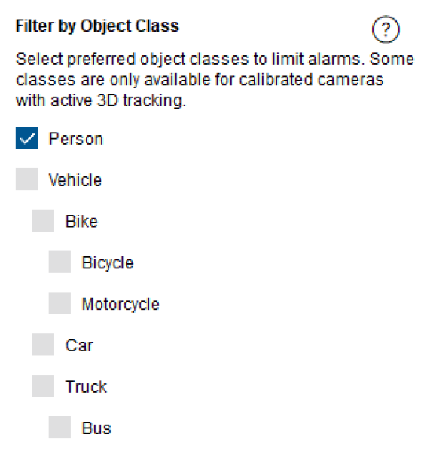Screen dimensions: 421x451
Task: Tick the Truck checkbox
Action: 43,386
